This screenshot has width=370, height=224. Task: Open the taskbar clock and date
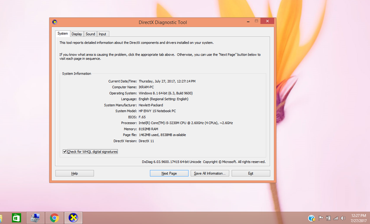click(x=358, y=218)
